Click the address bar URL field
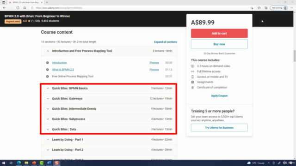 140,8
